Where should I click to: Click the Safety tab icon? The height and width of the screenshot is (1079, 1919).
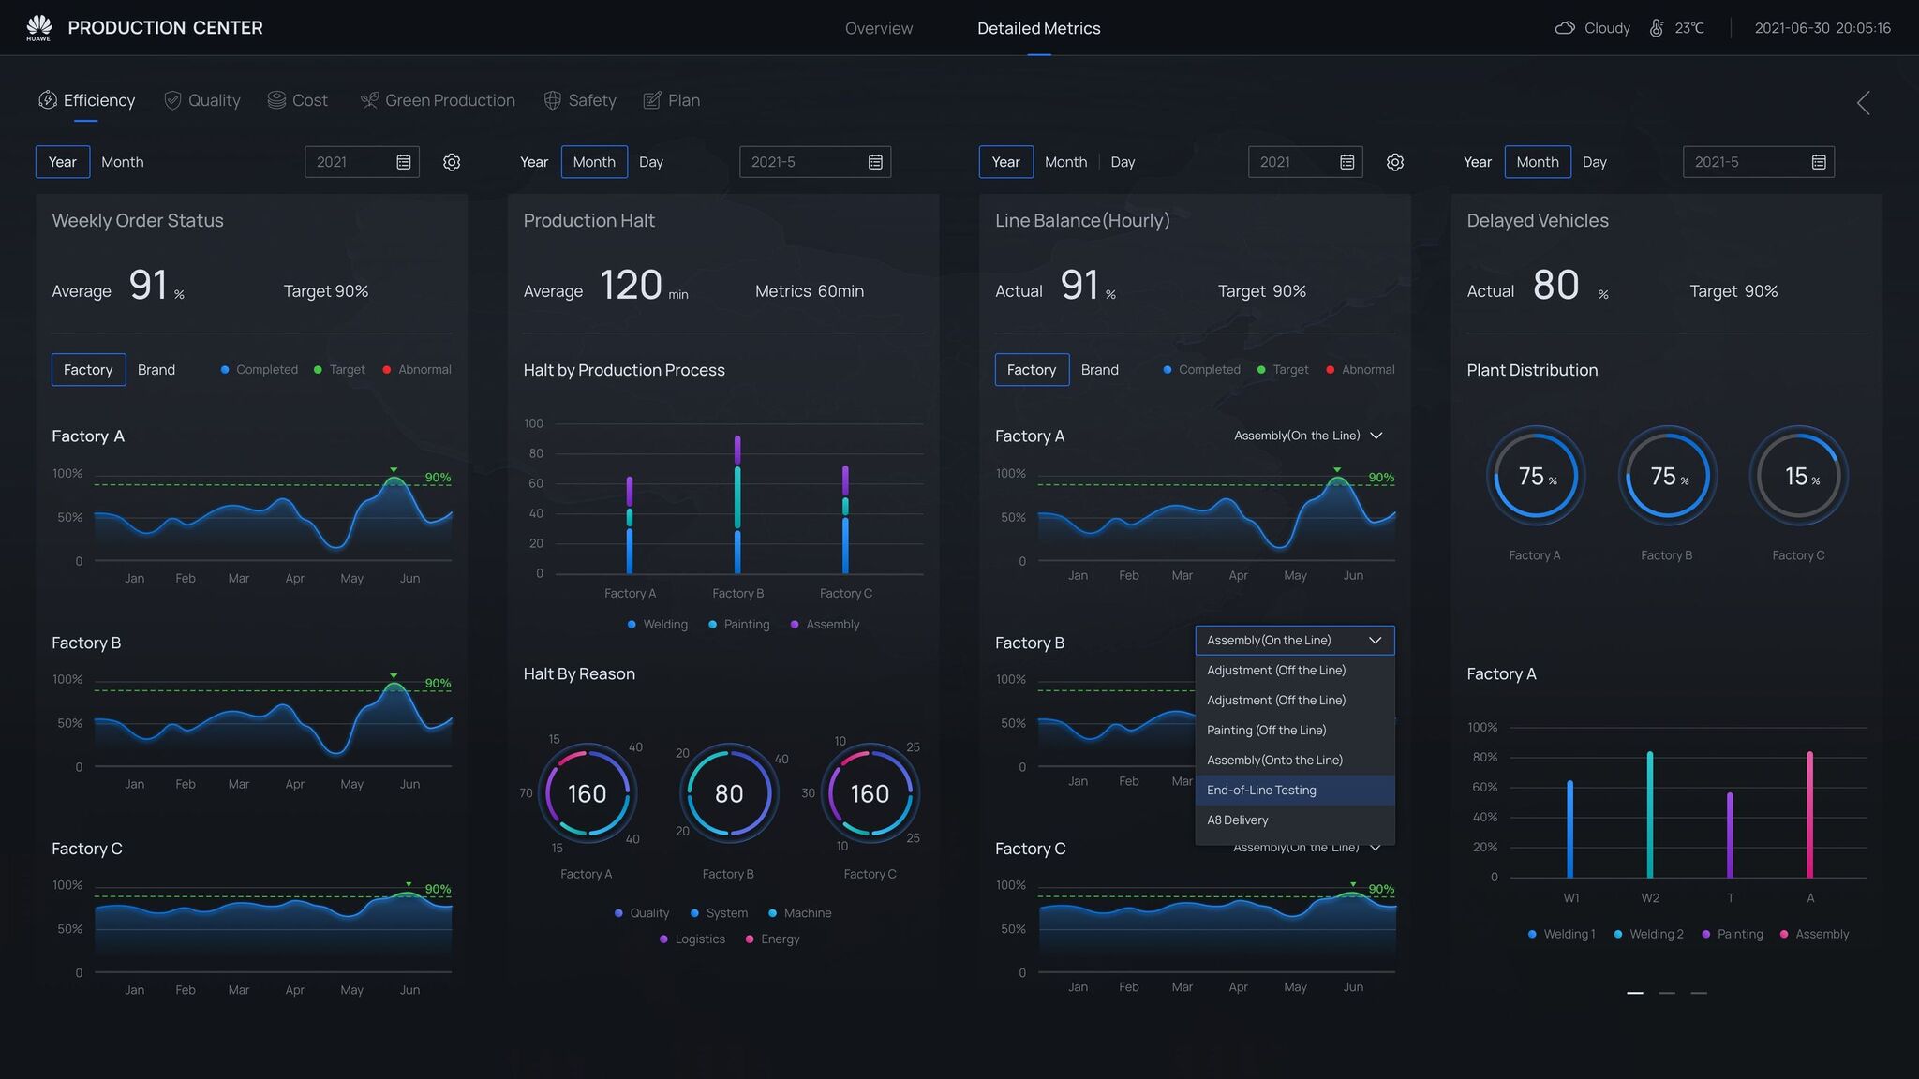tap(550, 98)
